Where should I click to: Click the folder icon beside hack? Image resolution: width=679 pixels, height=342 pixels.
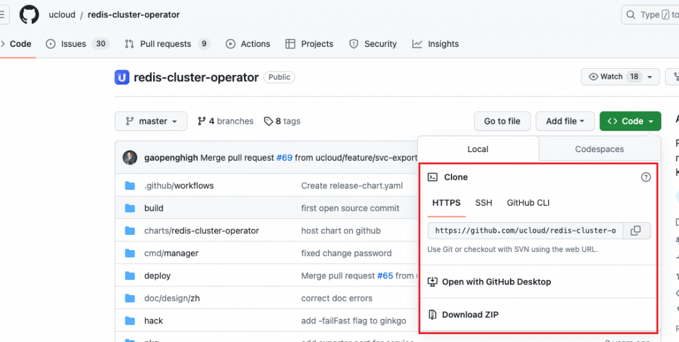tap(130, 321)
